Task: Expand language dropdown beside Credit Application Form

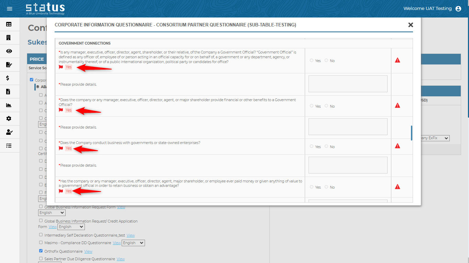Action: tap(71, 227)
